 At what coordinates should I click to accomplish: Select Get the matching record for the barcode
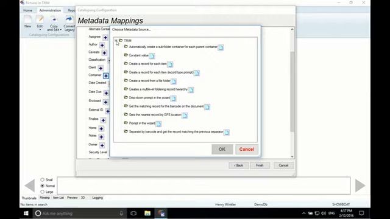tap(166, 106)
